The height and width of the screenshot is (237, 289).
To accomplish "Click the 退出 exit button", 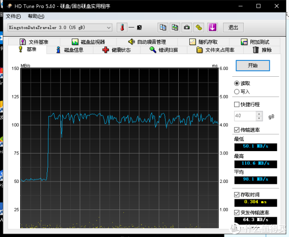I will click(x=233, y=28).
